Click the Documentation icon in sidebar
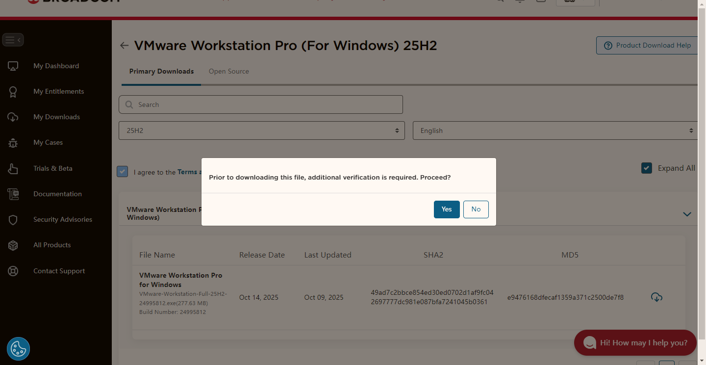Viewport: 706px width, 365px height. pyautogui.click(x=13, y=194)
